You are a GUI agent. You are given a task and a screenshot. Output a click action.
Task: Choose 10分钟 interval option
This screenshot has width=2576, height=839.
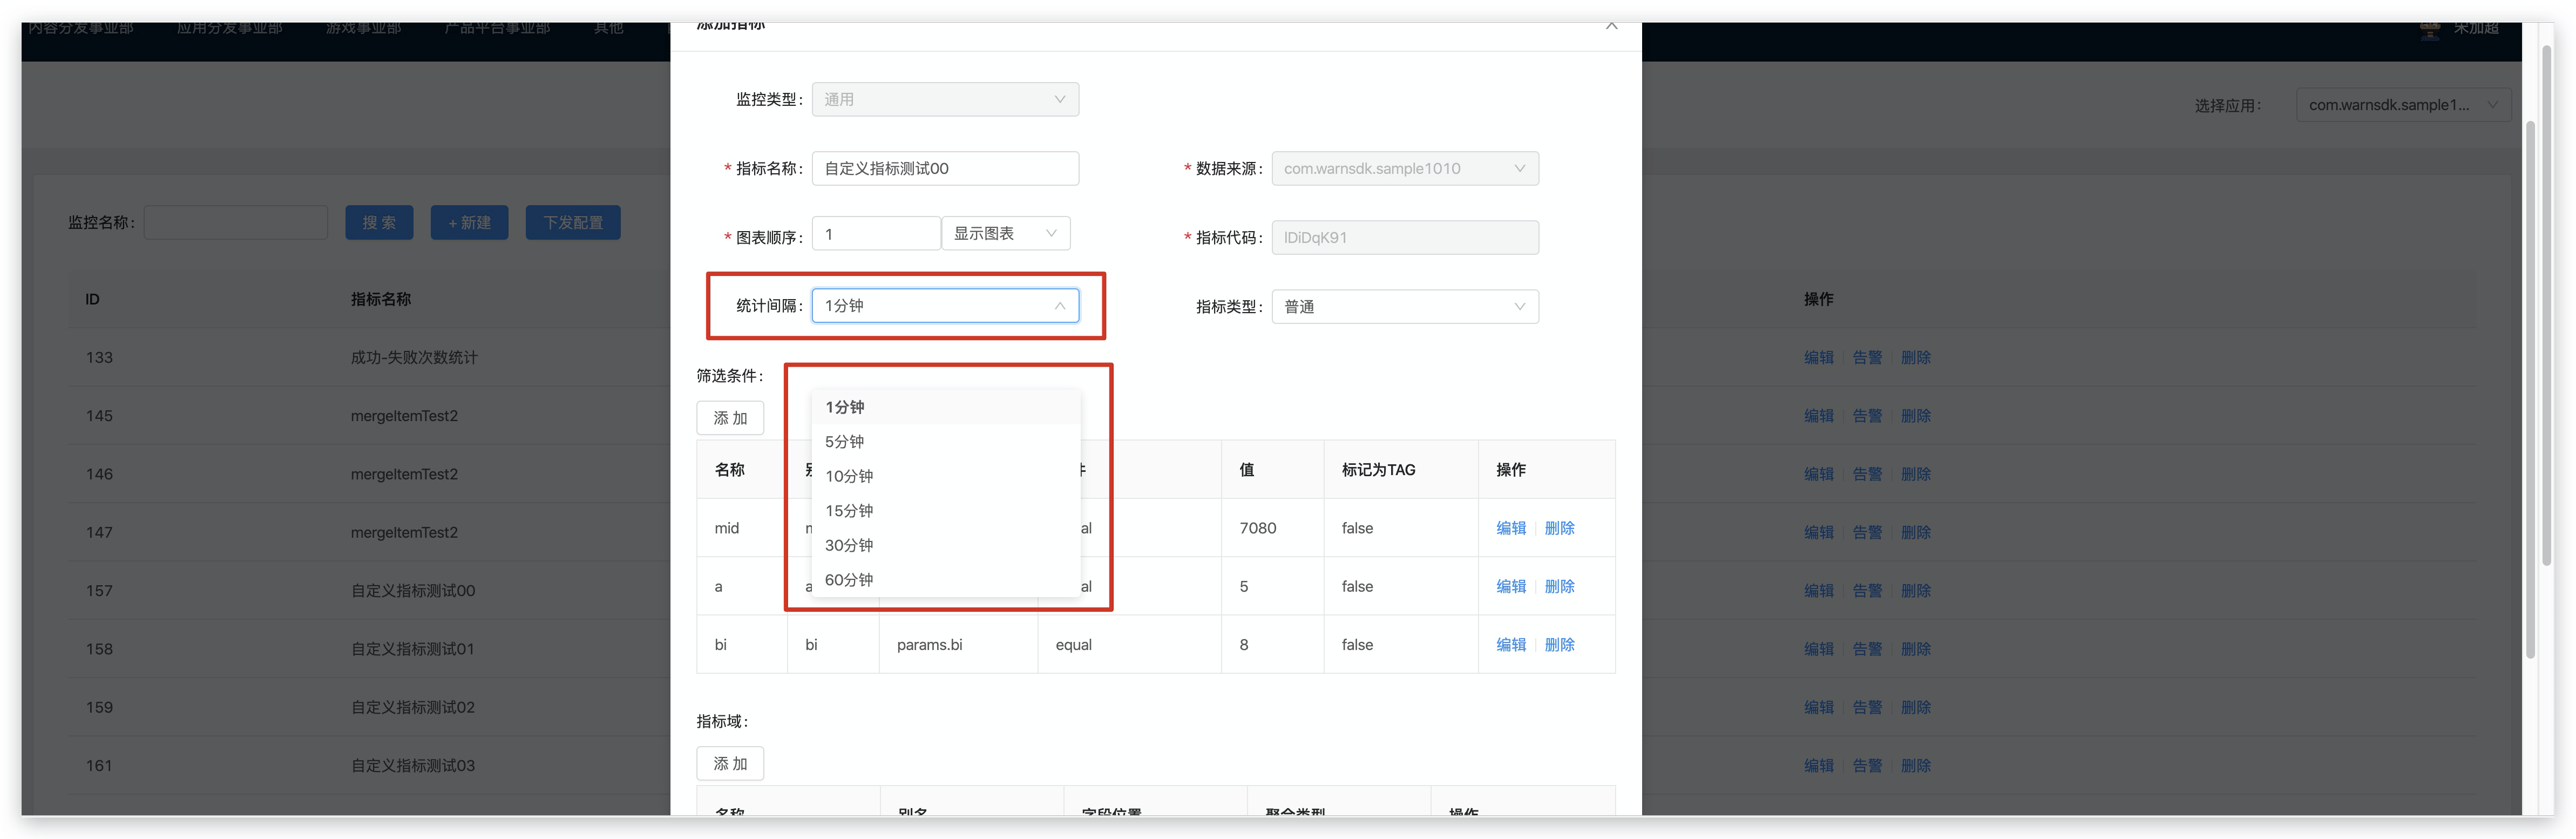[848, 476]
